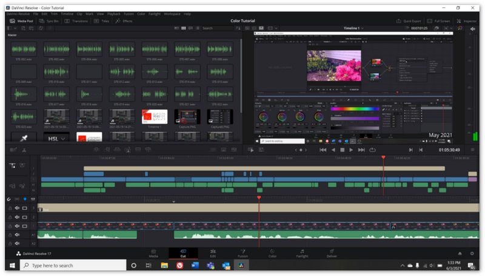The image size is (485, 276).
Task: Open the Transitions panel
Action: [77, 21]
